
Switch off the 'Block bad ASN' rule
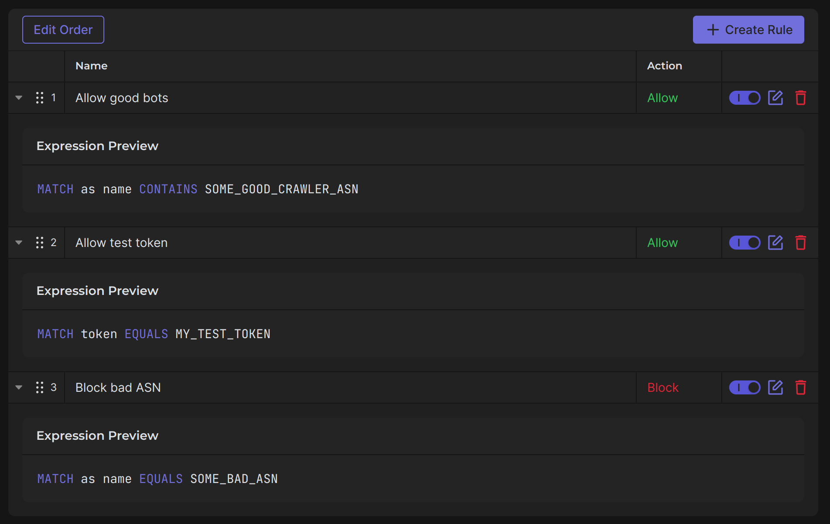pyautogui.click(x=744, y=387)
